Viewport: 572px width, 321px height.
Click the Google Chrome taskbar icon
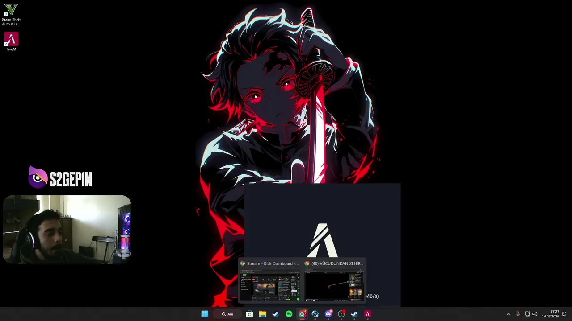click(x=302, y=314)
